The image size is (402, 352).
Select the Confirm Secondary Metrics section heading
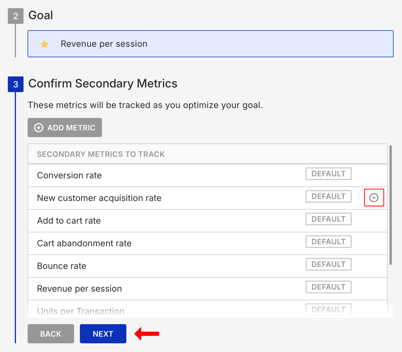103,84
